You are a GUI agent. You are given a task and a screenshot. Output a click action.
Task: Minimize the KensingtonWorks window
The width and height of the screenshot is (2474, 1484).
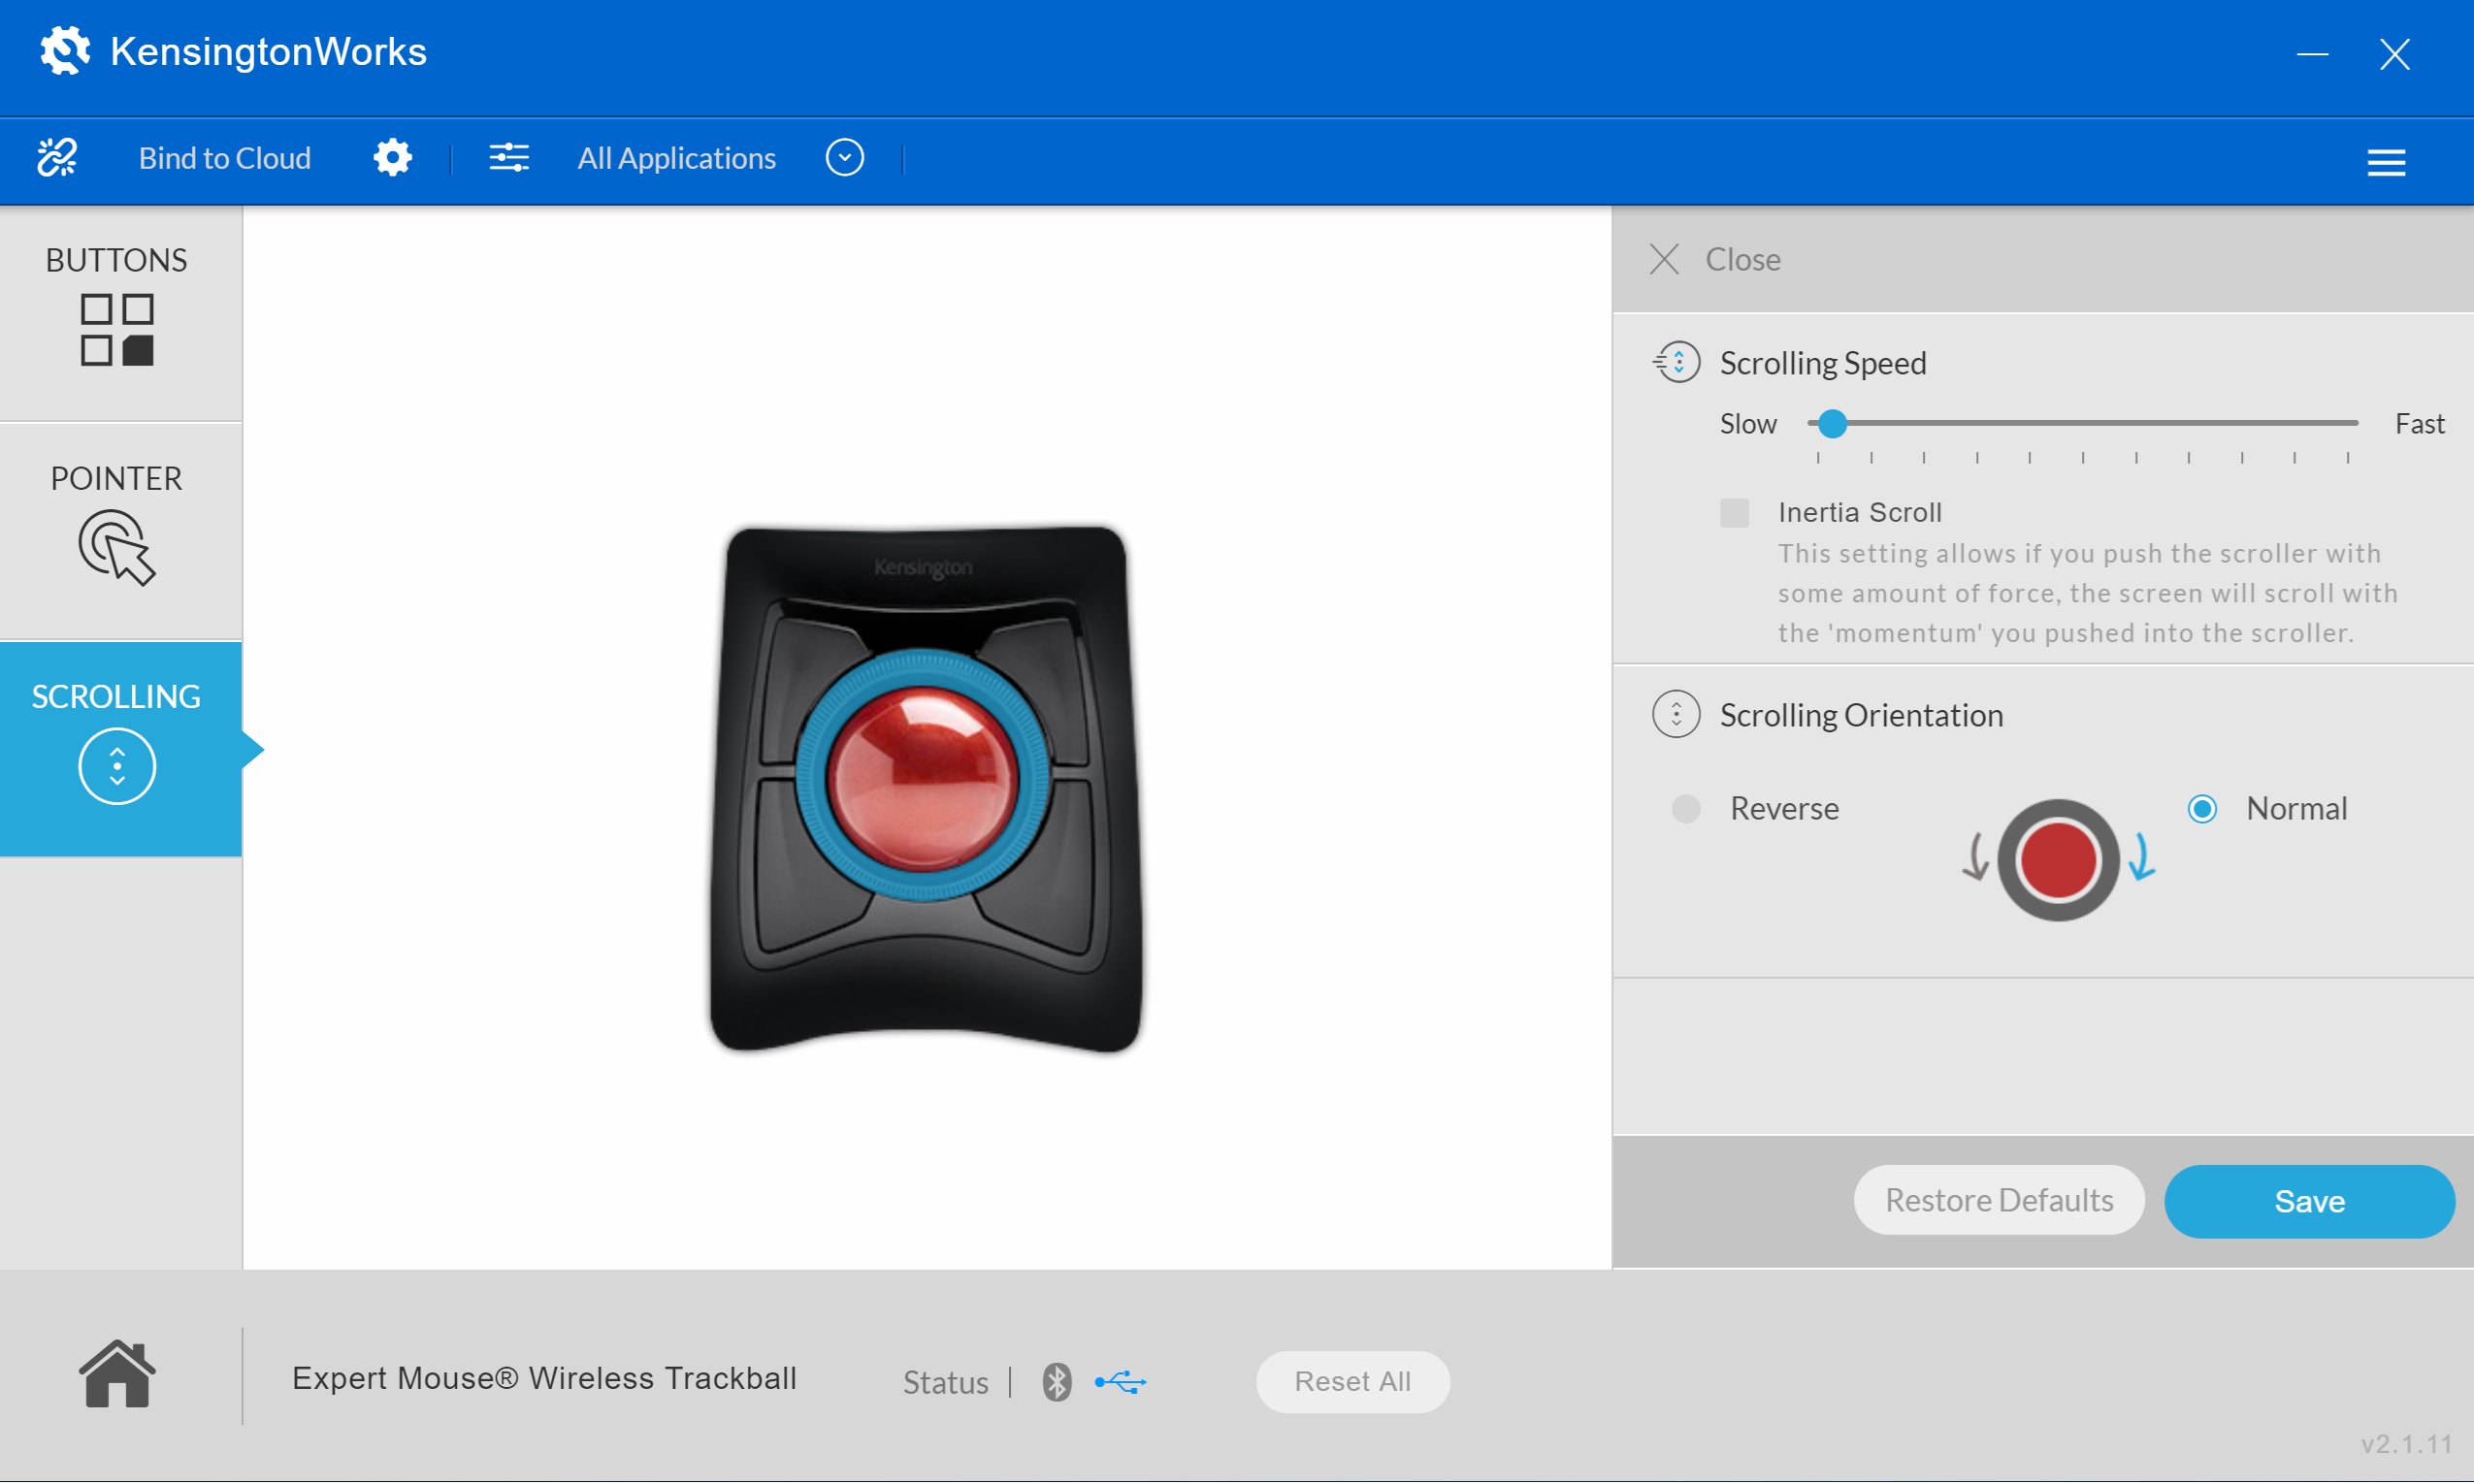pos(2312,54)
